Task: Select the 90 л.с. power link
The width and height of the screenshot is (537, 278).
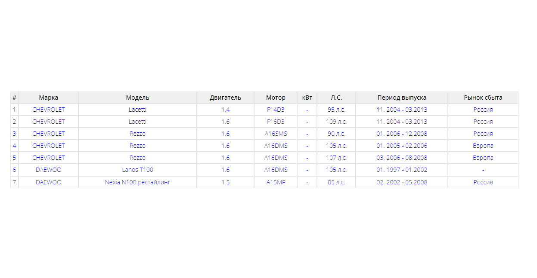Action: click(336, 134)
